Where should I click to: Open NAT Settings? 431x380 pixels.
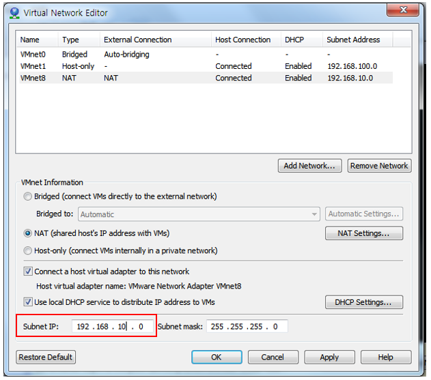364,233
